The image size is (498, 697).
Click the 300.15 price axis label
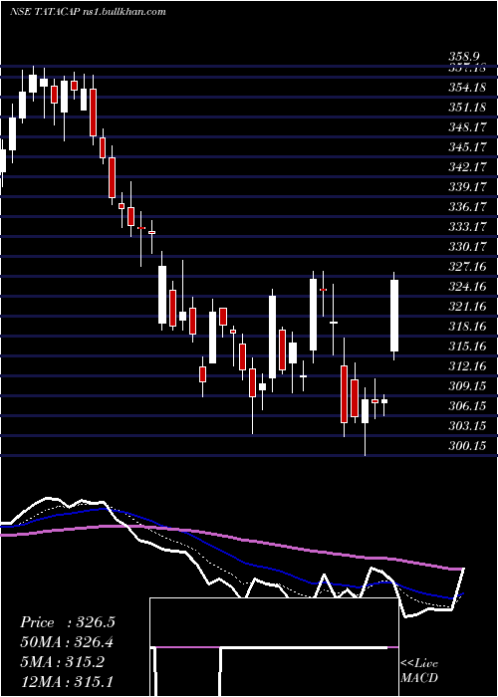[466, 445]
